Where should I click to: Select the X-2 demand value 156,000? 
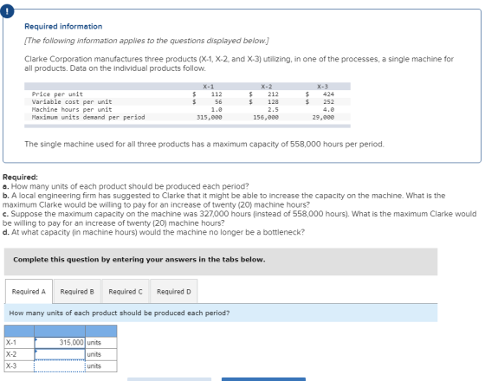pos(266,117)
